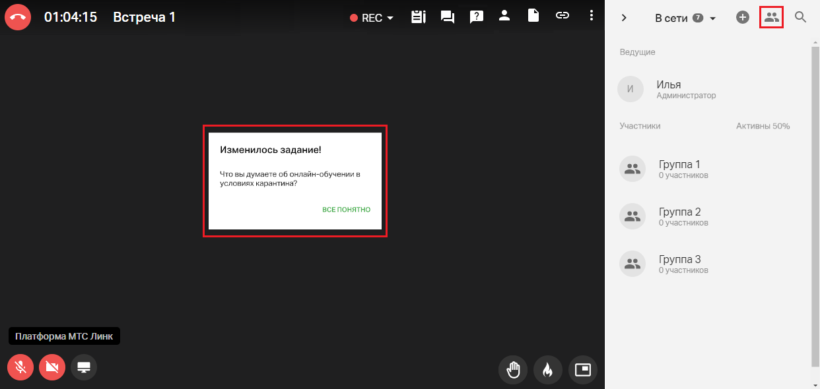
Task: Send a reaction with fire icon
Action: tap(548, 370)
